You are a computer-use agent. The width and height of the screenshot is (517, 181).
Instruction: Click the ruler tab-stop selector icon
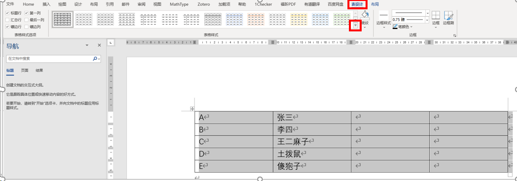111,42
